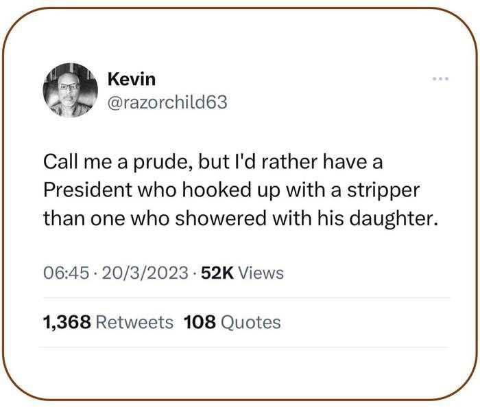Click the Views label
This screenshot has width=480, height=410.
click(x=261, y=273)
